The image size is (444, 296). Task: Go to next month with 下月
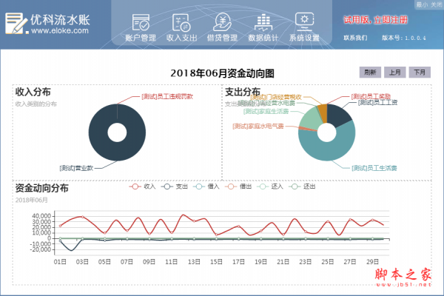(x=420, y=73)
